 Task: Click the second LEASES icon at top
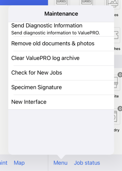tap(86, 2)
